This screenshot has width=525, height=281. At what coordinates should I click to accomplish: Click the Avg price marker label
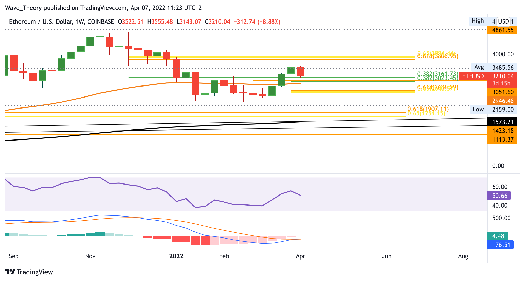point(479,67)
